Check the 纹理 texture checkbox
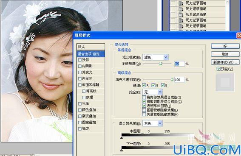 pyautogui.click(x=84, y=97)
